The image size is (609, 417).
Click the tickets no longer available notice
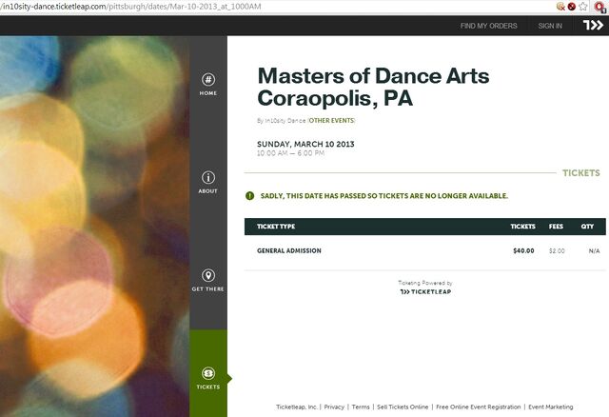(384, 196)
